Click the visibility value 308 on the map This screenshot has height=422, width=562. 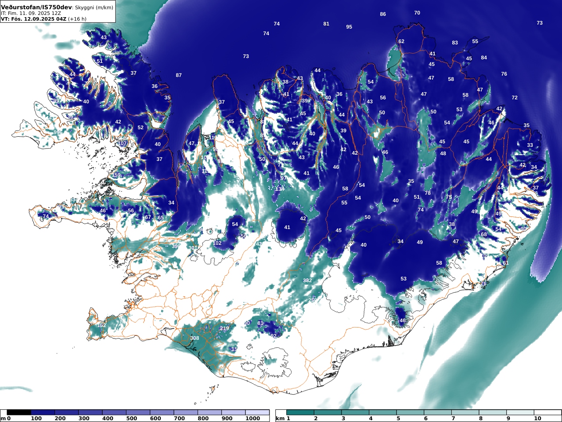click(195, 338)
